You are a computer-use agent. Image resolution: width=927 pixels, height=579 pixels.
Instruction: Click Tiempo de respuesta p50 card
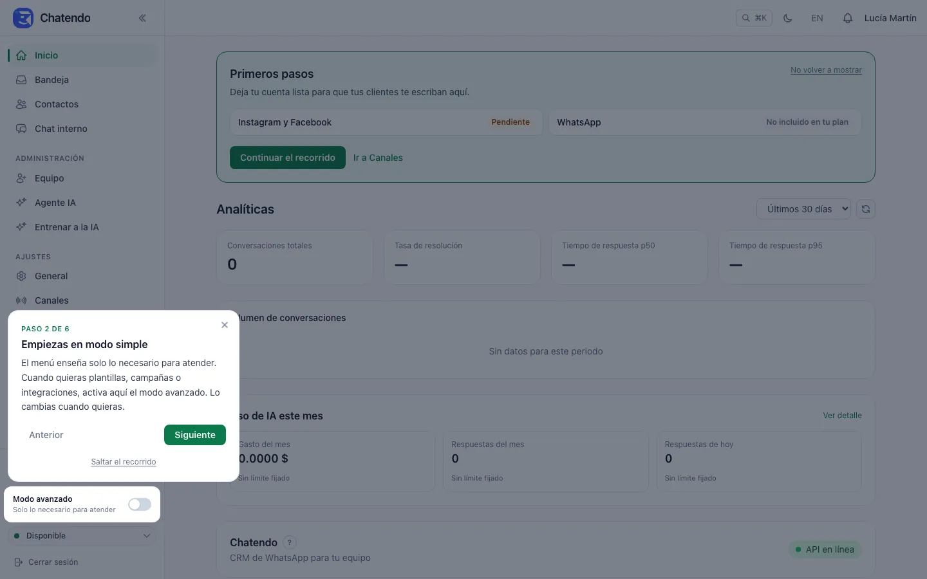pos(630,257)
